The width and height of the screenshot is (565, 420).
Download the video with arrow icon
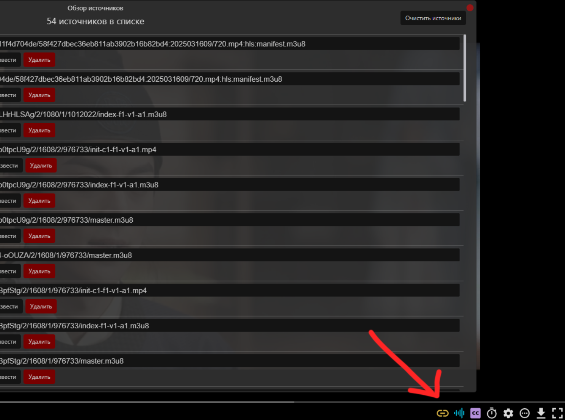541,413
